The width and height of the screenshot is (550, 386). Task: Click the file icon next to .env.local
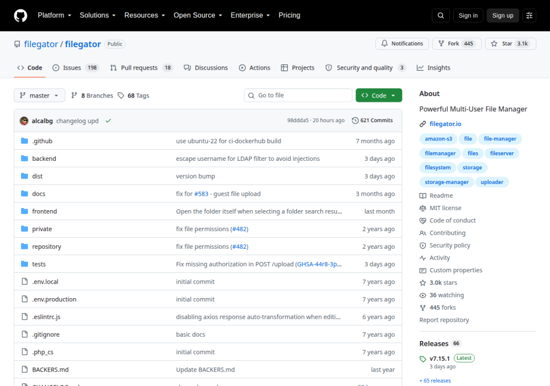[x=25, y=281]
